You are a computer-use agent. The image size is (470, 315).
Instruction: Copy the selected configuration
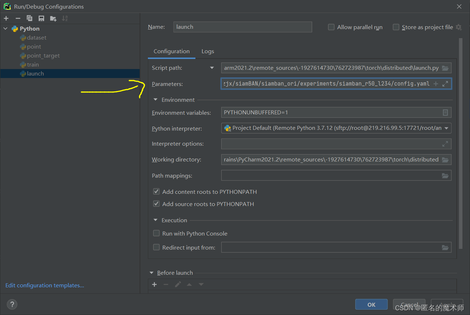coord(29,18)
